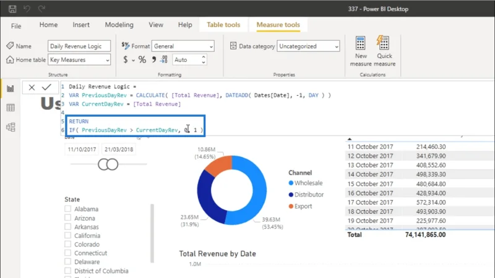The width and height of the screenshot is (495, 278).
Task: Cancel the formula with the X icon
Action: pyautogui.click(x=32, y=87)
